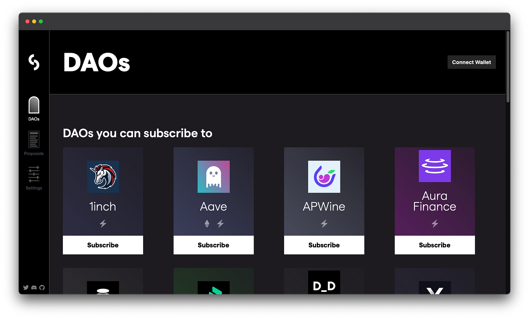529x319 pixels.
Task: Open the Settings sidebar section
Action: tap(34, 178)
